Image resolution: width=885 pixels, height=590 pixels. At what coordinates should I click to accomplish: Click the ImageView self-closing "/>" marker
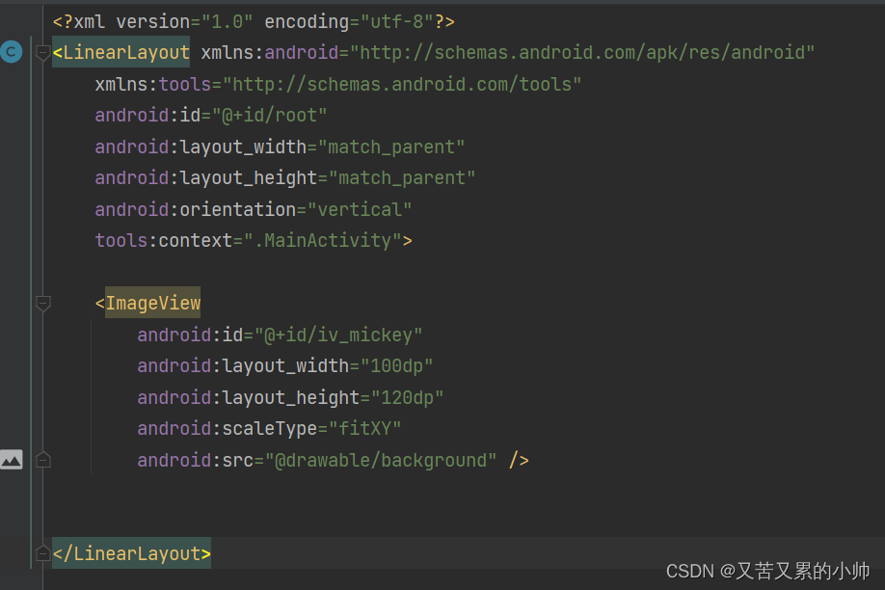[519, 460]
